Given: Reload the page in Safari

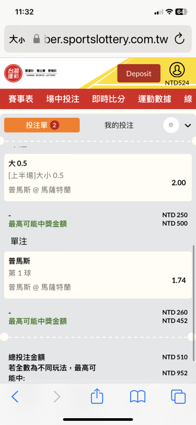Looking at the screenshot, I should pos(179,39).
